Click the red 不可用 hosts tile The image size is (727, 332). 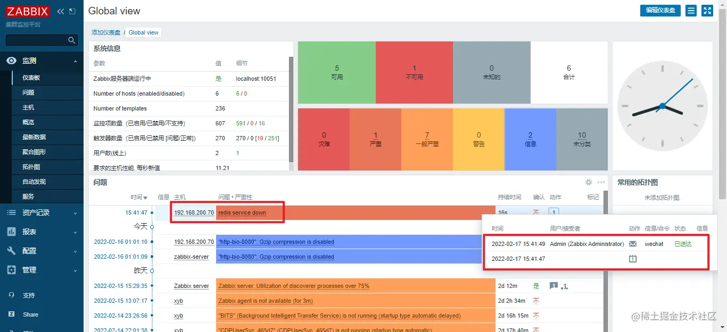414,73
